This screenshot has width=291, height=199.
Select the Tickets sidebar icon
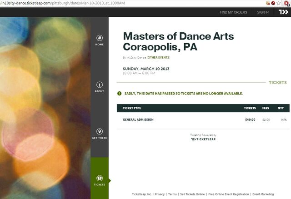(100, 178)
